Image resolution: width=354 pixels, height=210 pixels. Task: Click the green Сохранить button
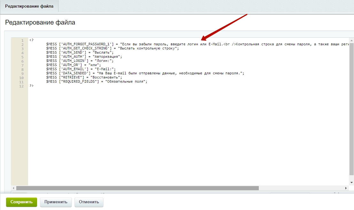(21, 202)
